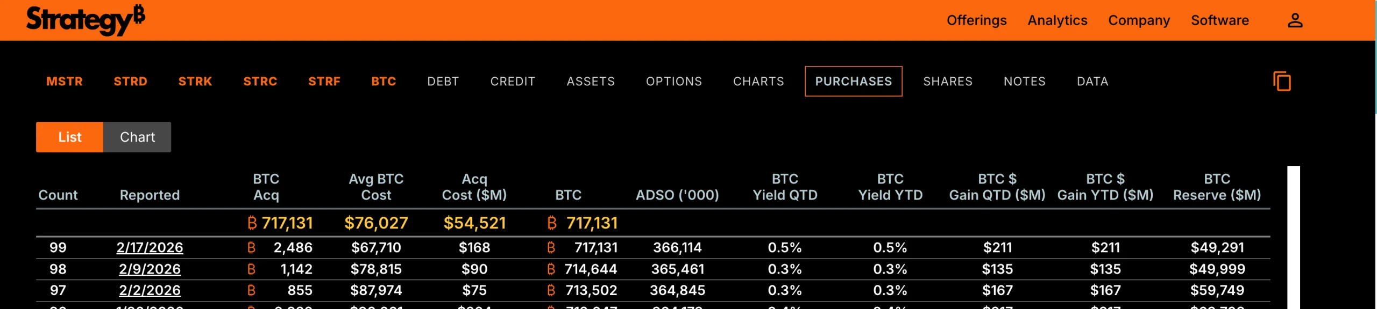Screen dimensions: 1377x309
Task: Open the 2/17/2026 purchase report link
Action: [x=150, y=247]
